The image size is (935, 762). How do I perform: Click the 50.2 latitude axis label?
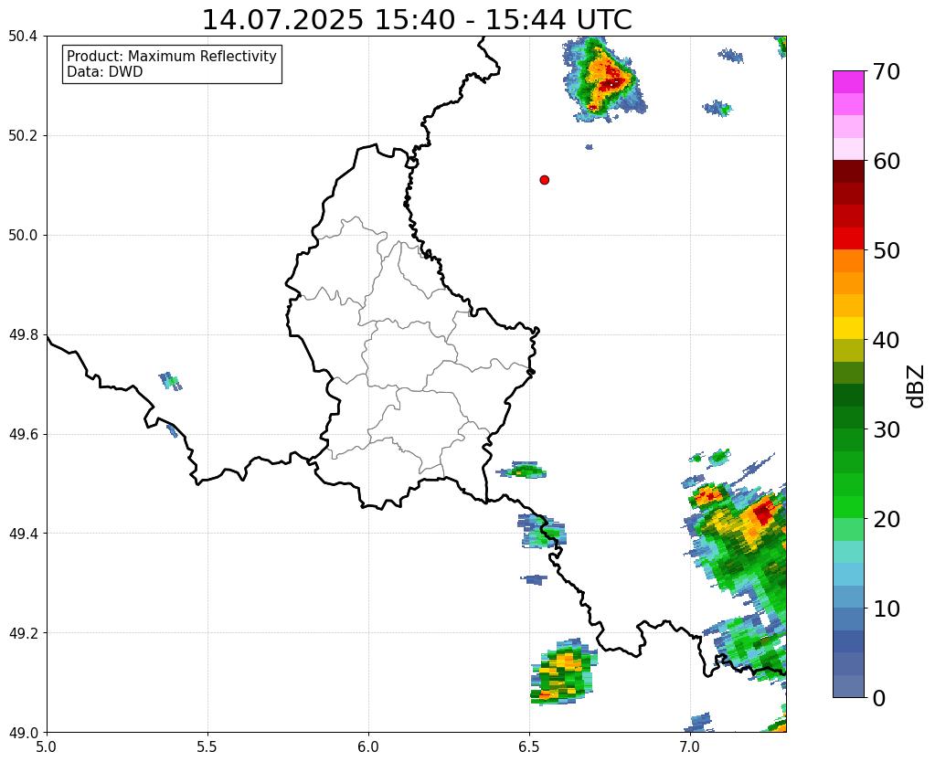tap(23, 135)
